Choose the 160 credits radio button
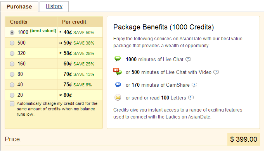265x151 pixels. pos(12,64)
